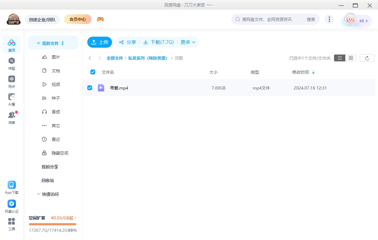Collapse the 我的文件 section
Viewport: 378px width, 240px height.
(x=38, y=43)
